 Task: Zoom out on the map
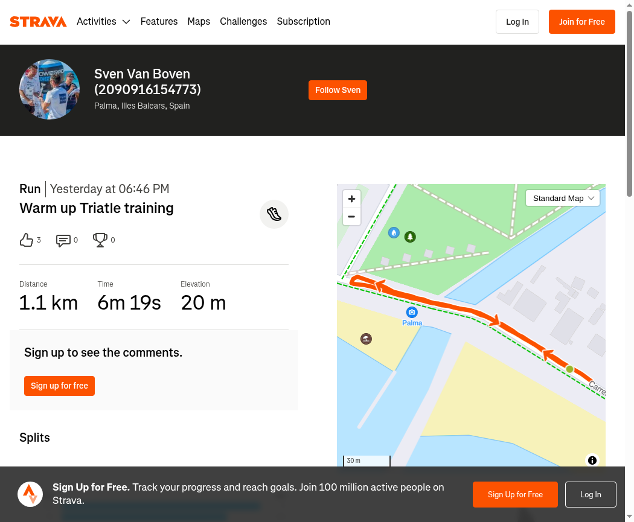(x=351, y=217)
